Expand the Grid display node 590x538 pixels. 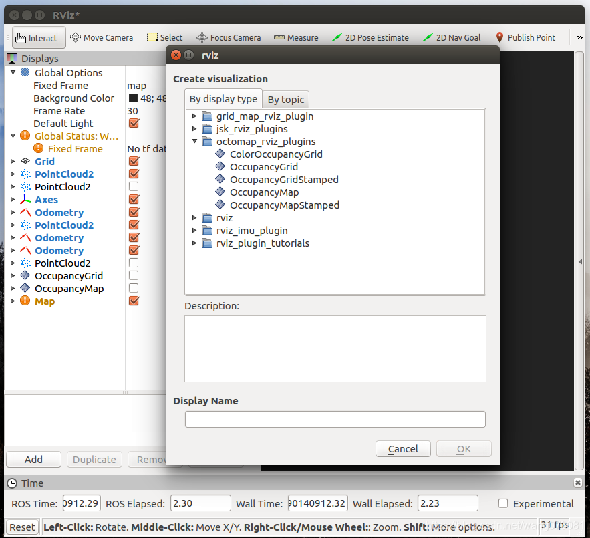coord(13,161)
